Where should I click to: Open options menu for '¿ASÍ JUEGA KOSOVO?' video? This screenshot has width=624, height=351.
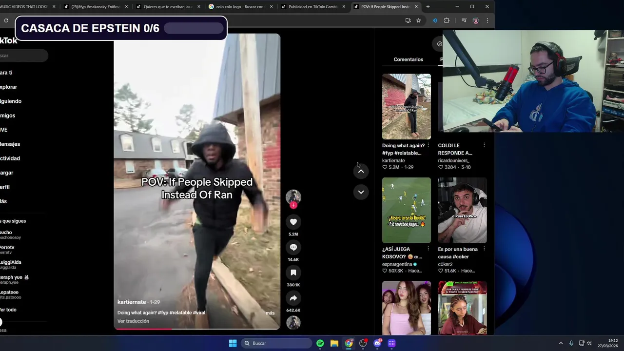coord(428,249)
